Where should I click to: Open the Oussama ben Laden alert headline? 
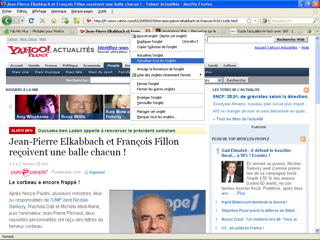[x=107, y=131]
